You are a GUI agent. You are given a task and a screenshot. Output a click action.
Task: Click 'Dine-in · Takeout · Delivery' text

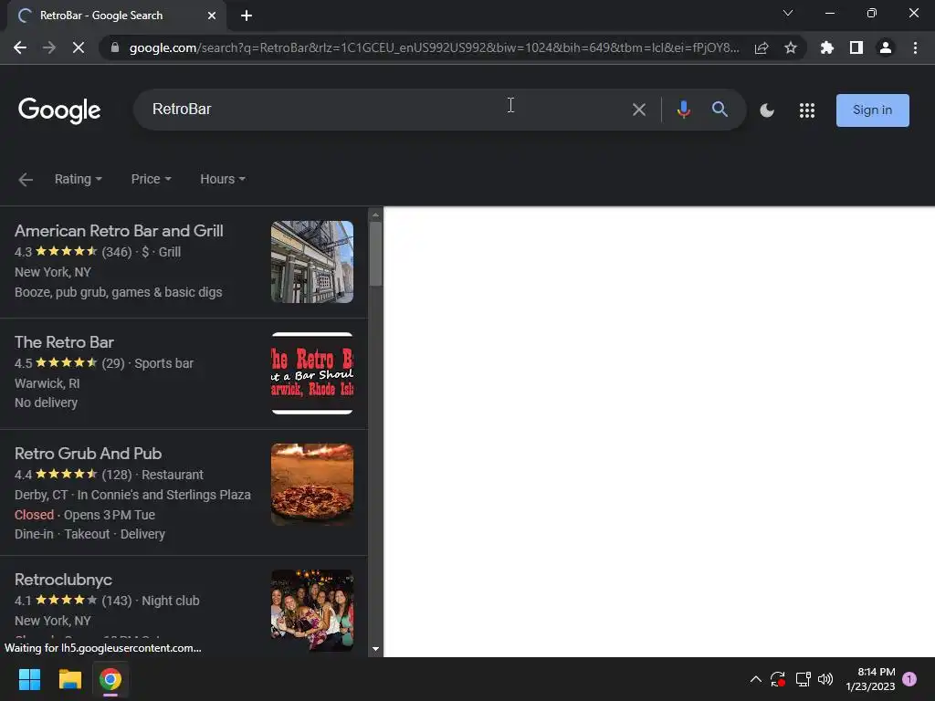click(89, 534)
